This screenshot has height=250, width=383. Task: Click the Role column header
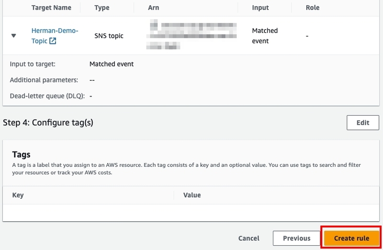(x=313, y=8)
